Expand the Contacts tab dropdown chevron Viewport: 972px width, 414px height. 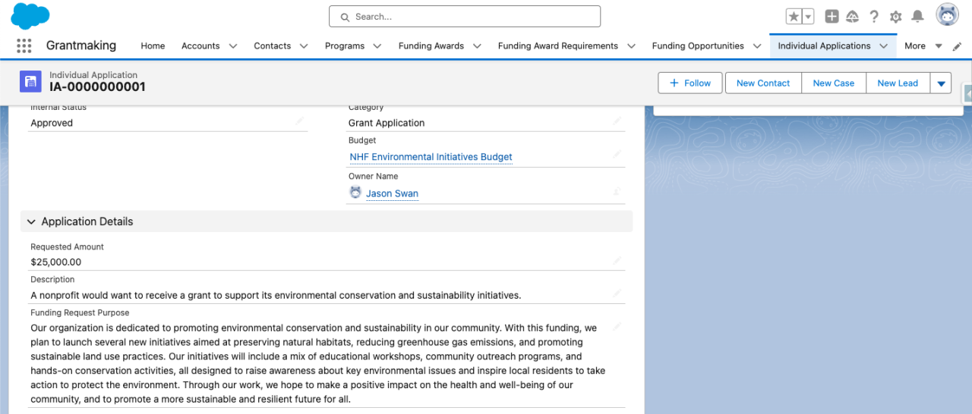pyautogui.click(x=304, y=46)
